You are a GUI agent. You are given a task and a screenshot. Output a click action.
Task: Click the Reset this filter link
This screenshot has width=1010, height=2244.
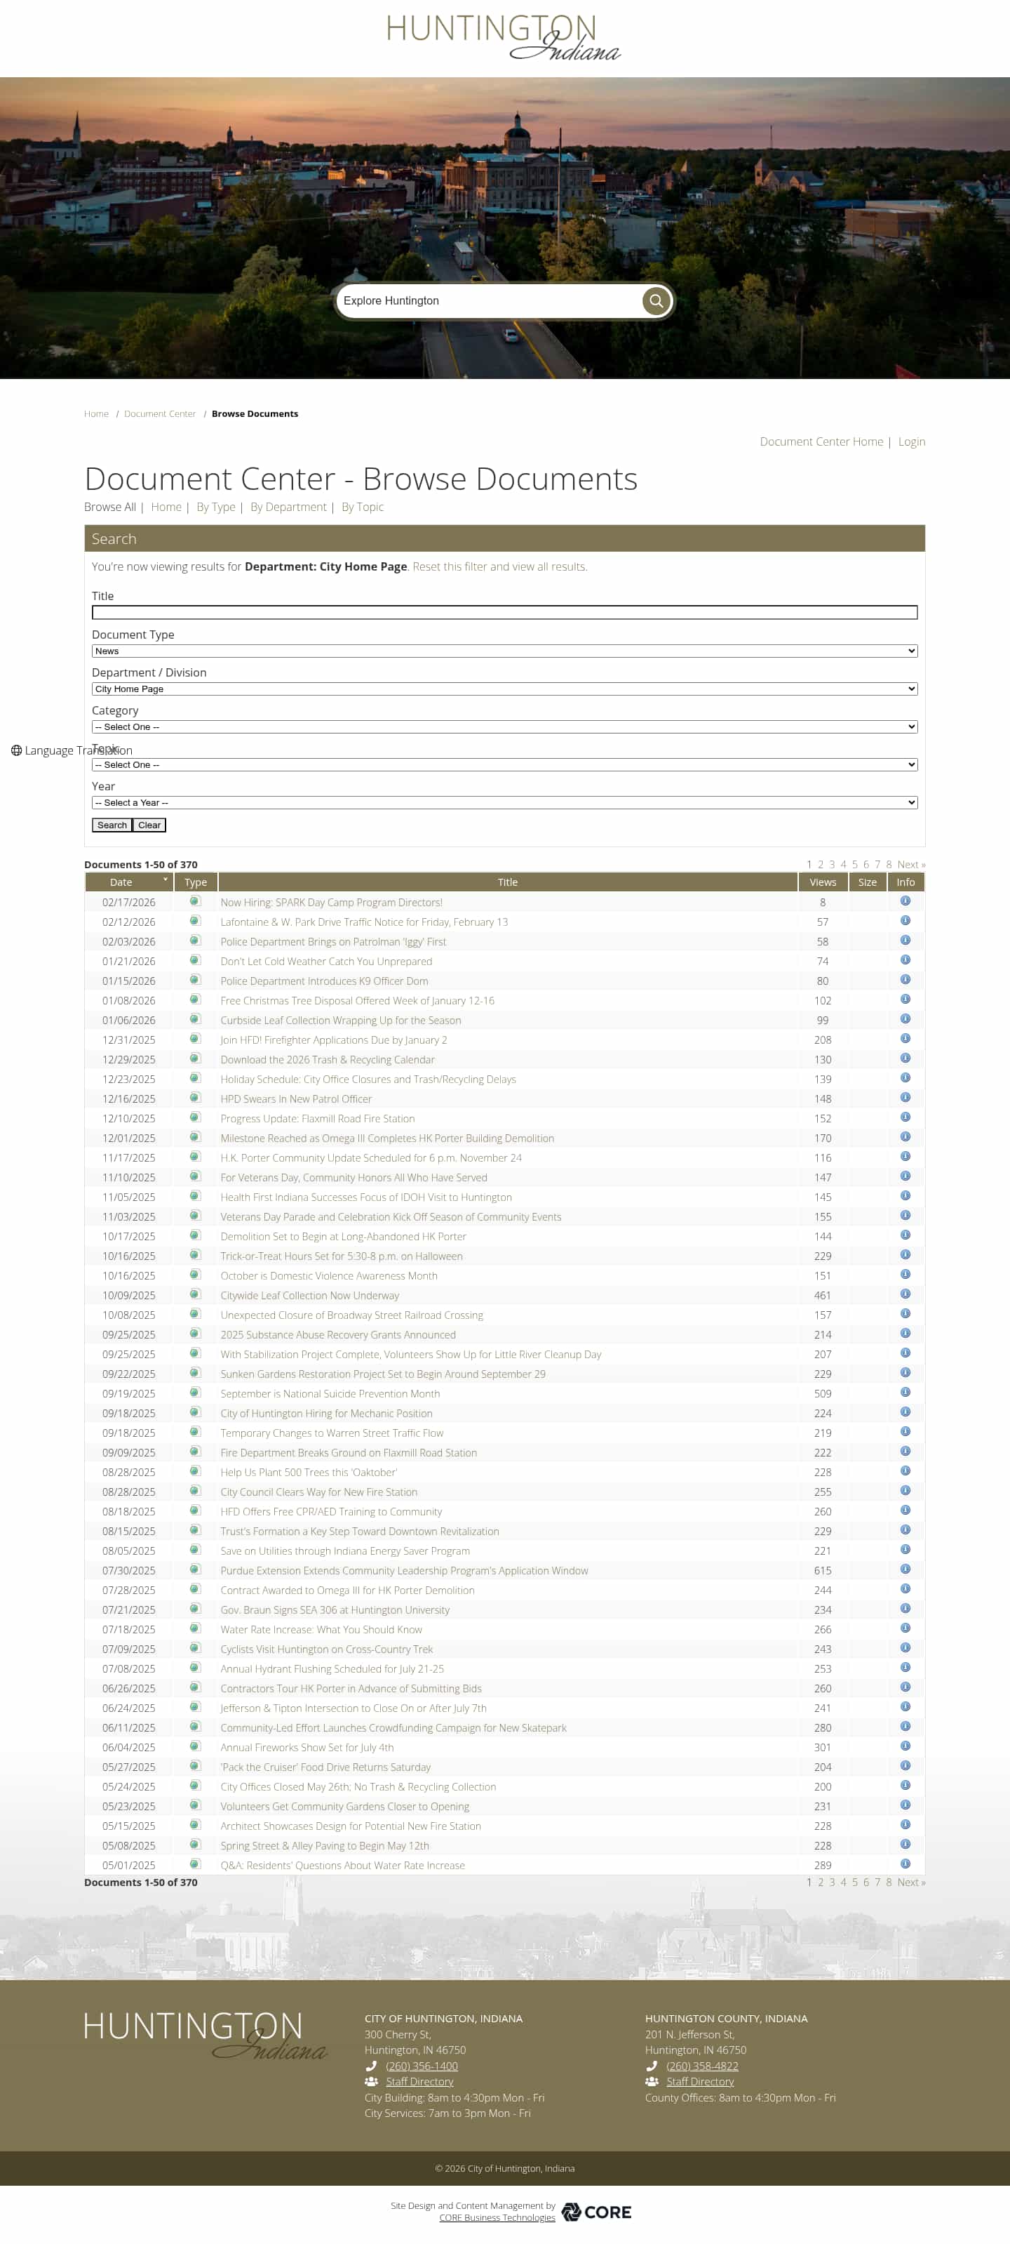pos(499,566)
